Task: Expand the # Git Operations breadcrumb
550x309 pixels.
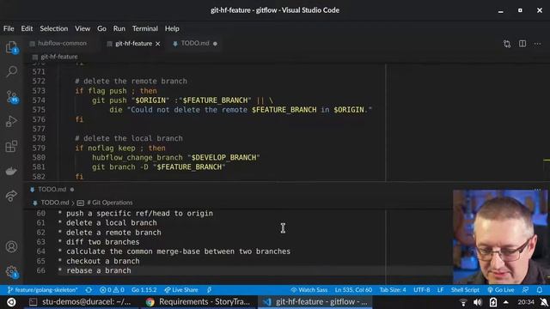Action: 109,203
